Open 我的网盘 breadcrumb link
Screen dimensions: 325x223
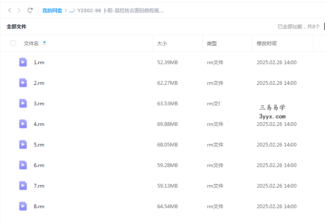coord(52,11)
